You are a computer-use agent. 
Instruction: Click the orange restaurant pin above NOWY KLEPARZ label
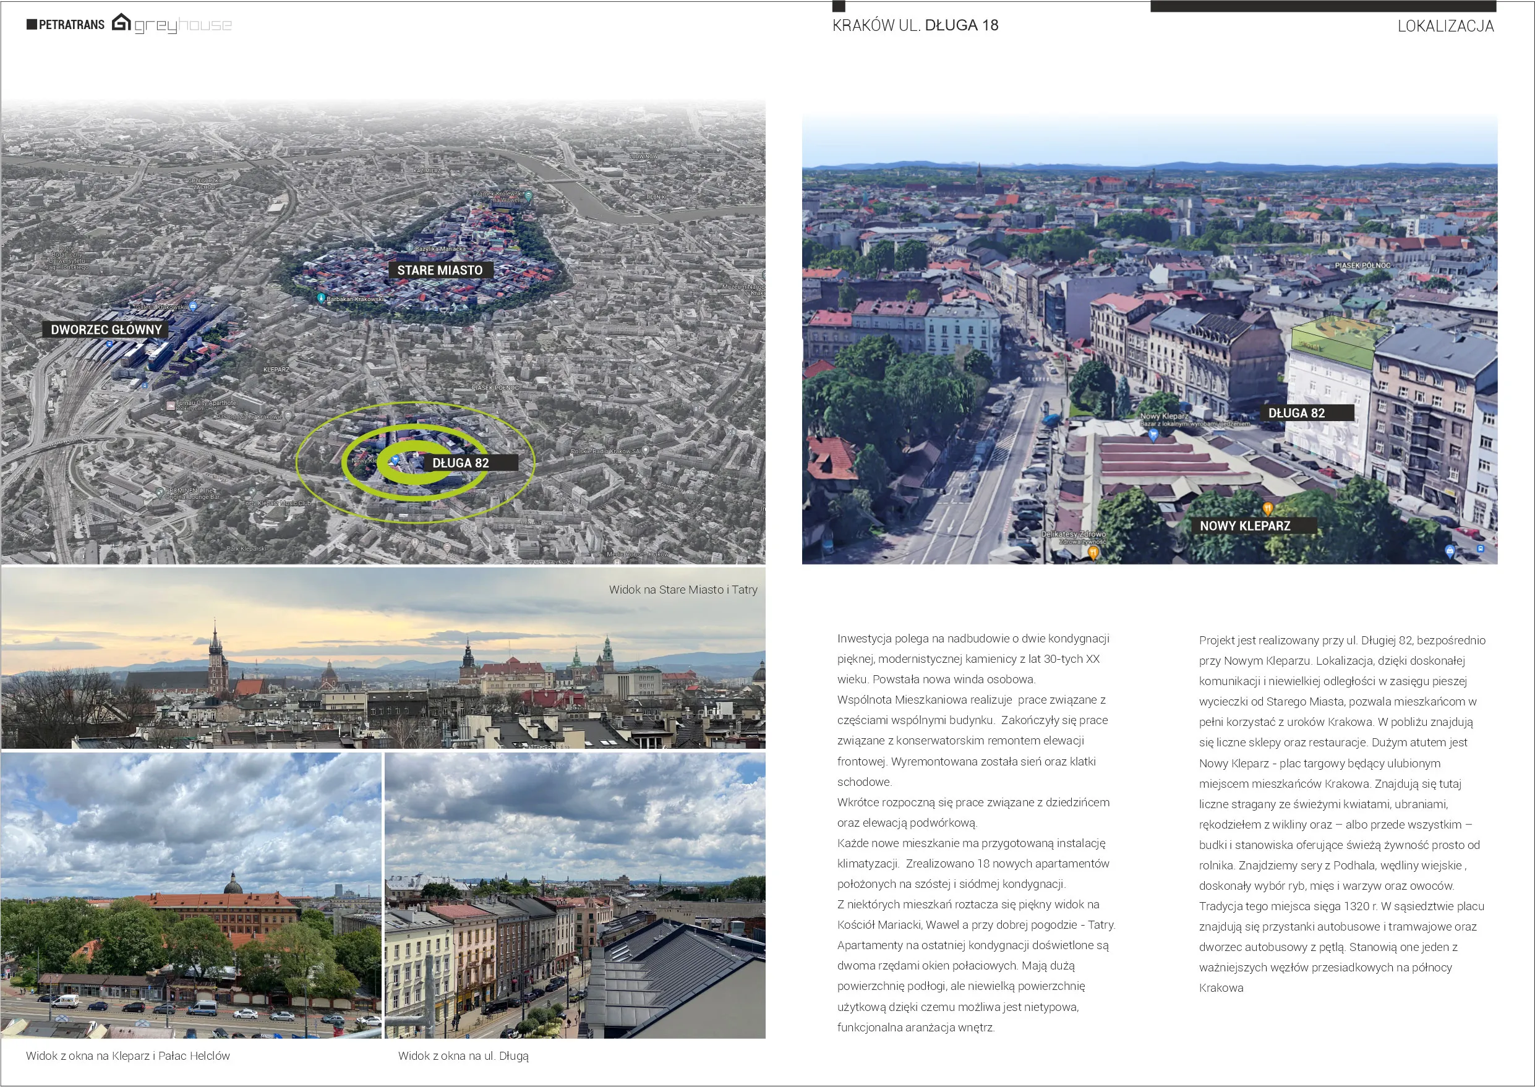tap(1267, 509)
